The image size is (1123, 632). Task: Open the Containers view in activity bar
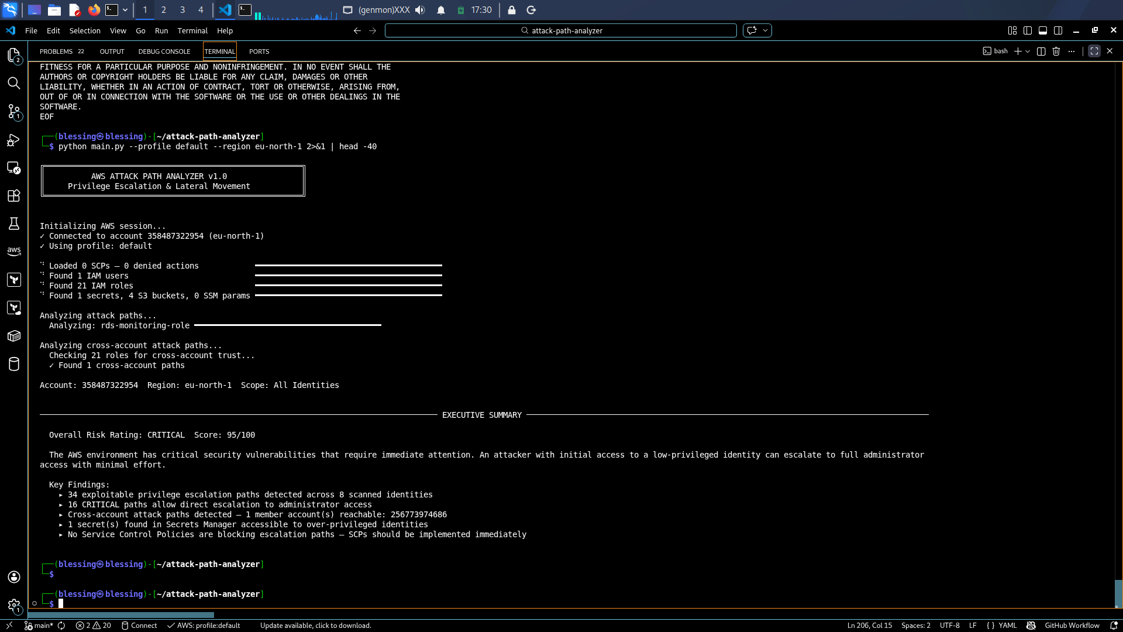coord(14,336)
